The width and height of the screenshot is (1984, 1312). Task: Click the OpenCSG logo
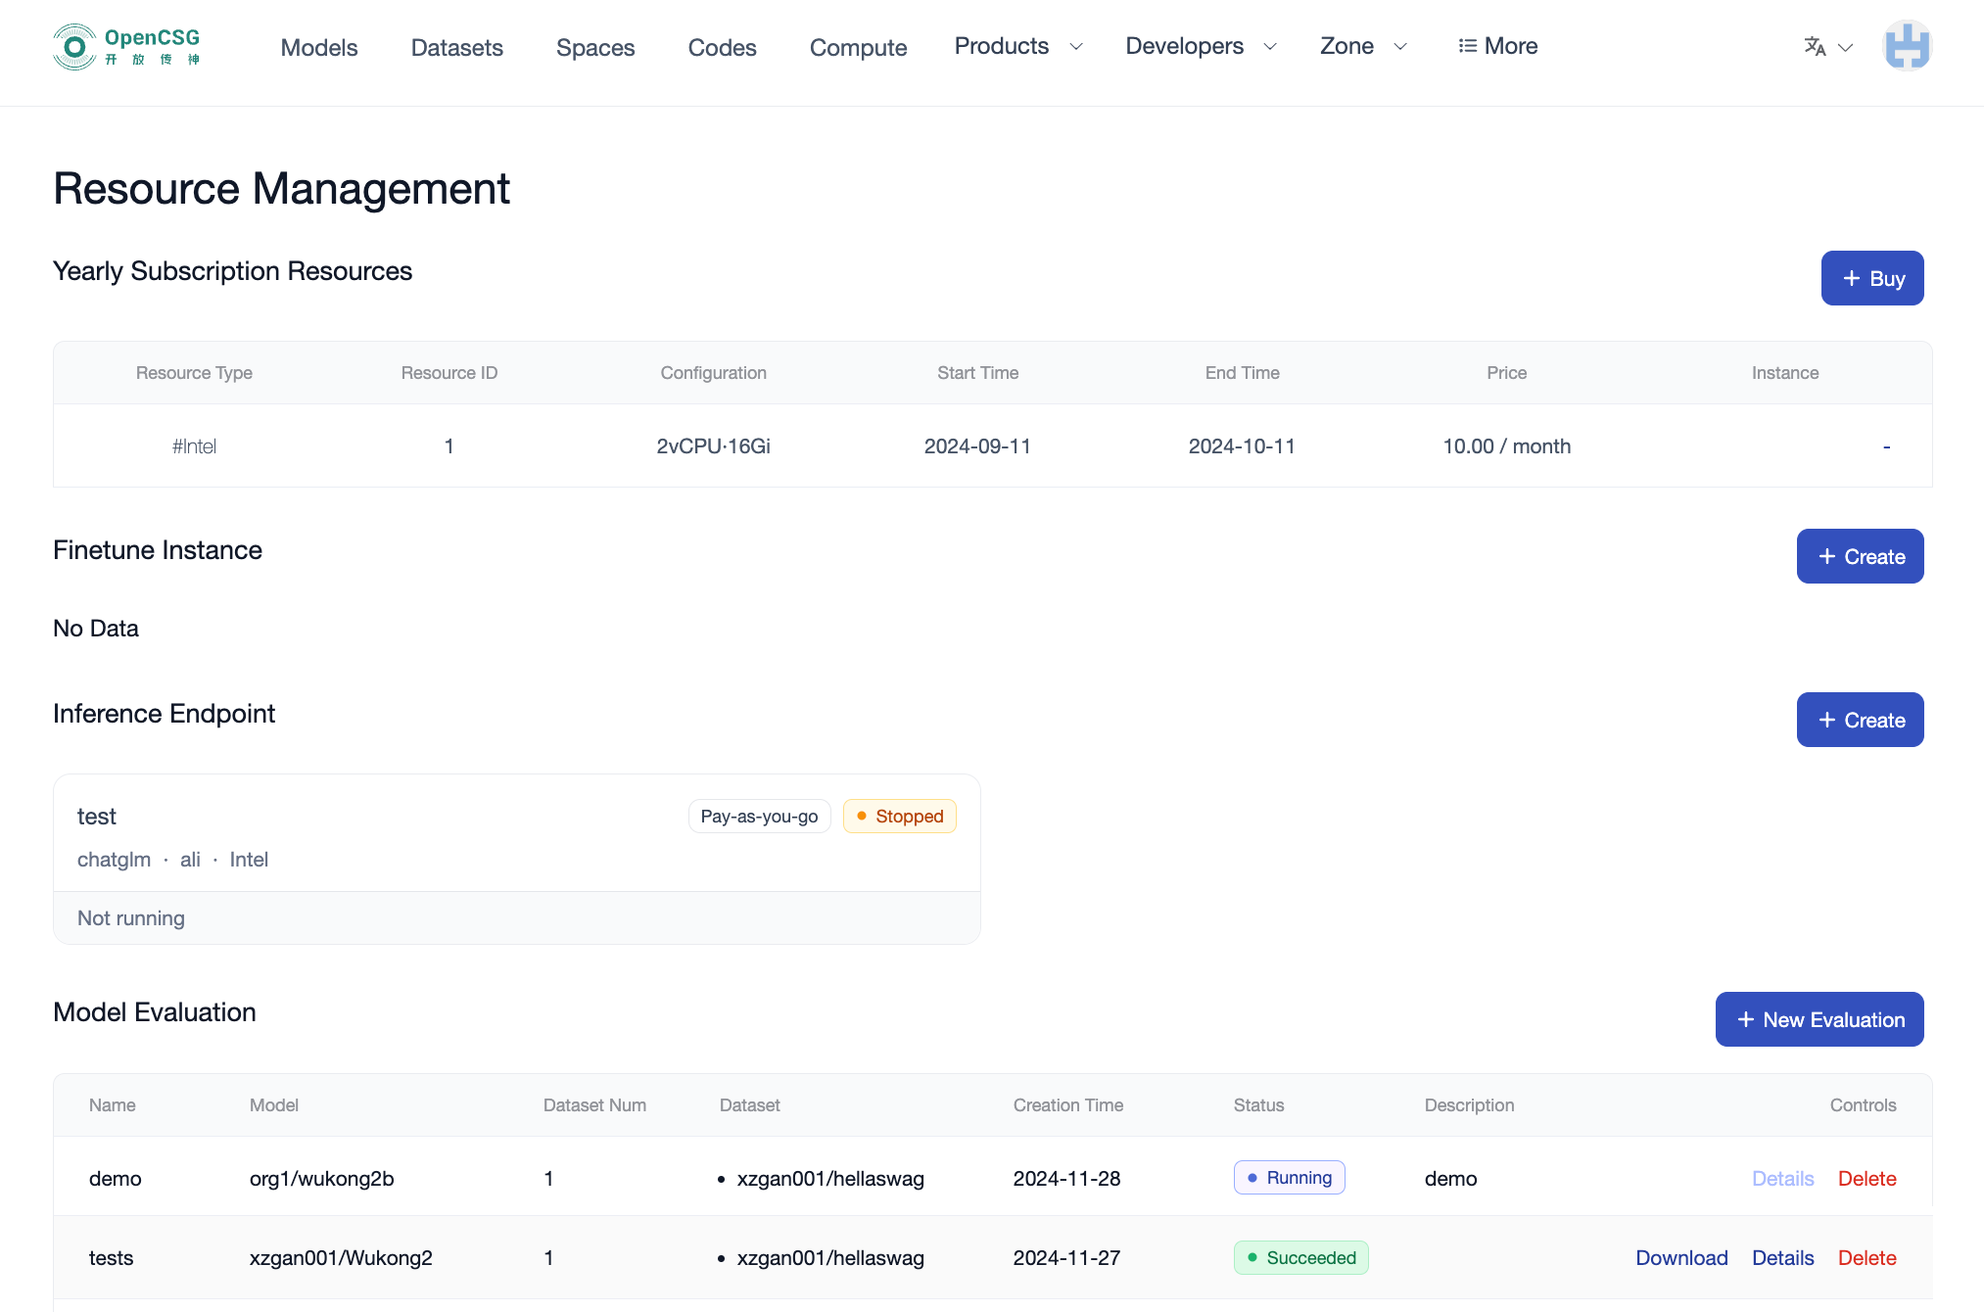126,47
